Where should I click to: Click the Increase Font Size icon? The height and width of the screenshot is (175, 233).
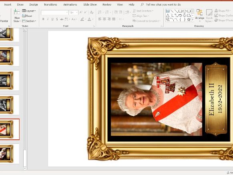[81, 12]
